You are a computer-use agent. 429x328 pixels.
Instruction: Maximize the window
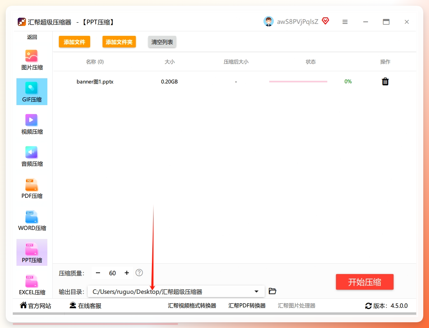pyautogui.click(x=386, y=22)
